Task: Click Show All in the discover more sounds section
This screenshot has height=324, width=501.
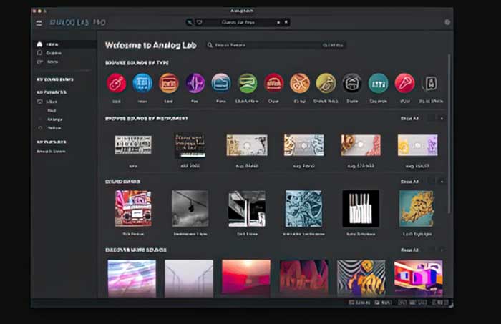Action: point(409,250)
